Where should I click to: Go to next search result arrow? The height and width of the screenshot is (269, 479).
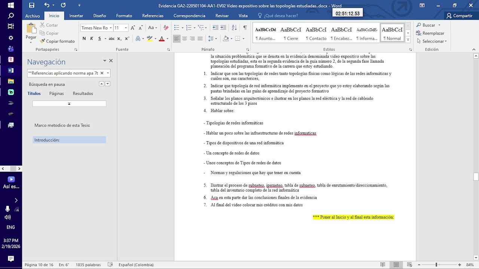(108, 84)
